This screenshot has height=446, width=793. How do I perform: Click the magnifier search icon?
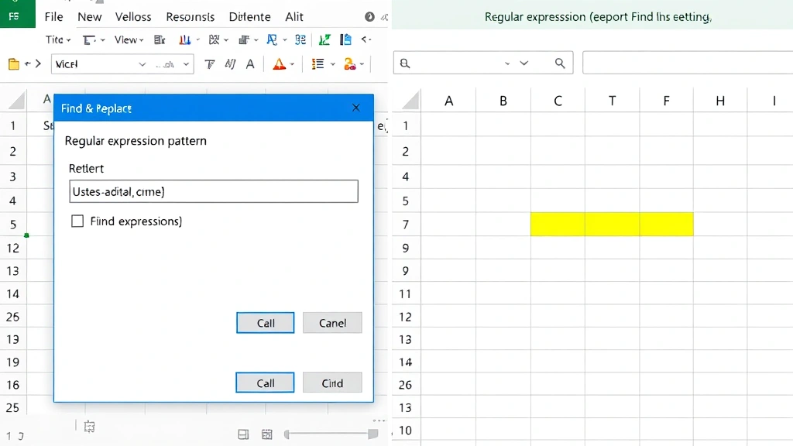point(561,62)
